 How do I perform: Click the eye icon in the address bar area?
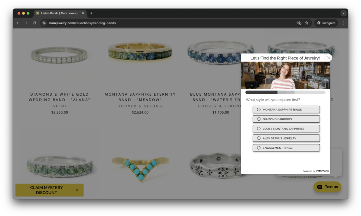299,23
